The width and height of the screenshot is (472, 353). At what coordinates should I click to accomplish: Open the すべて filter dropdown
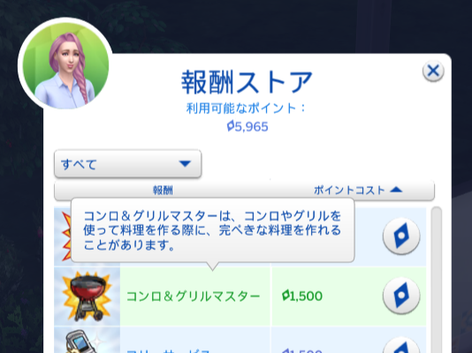coord(127,164)
